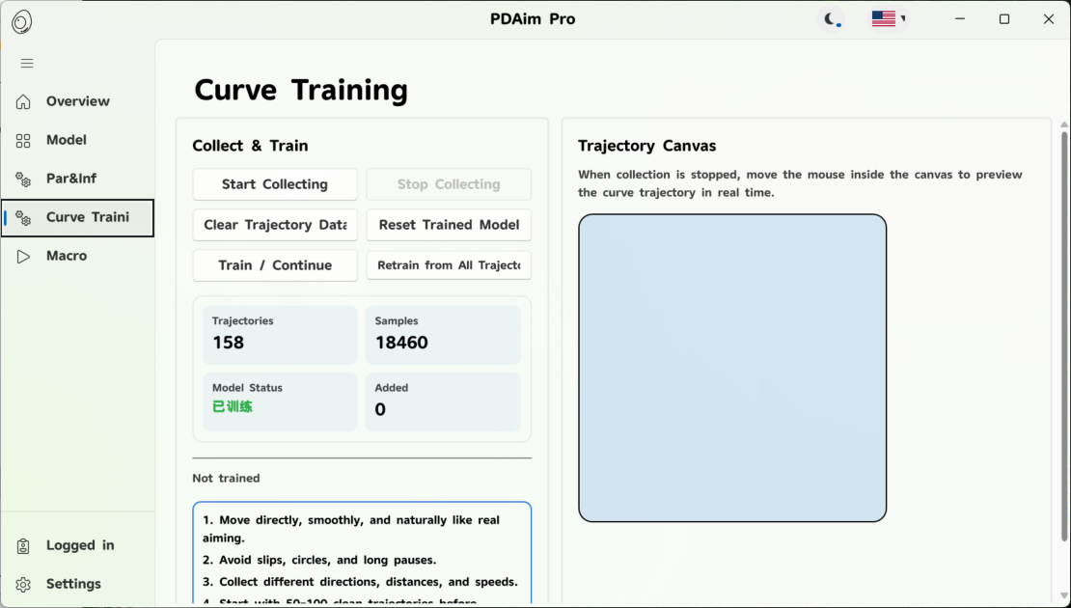1071x608 pixels.
Task: Click the US flag icon
Action: 883,19
